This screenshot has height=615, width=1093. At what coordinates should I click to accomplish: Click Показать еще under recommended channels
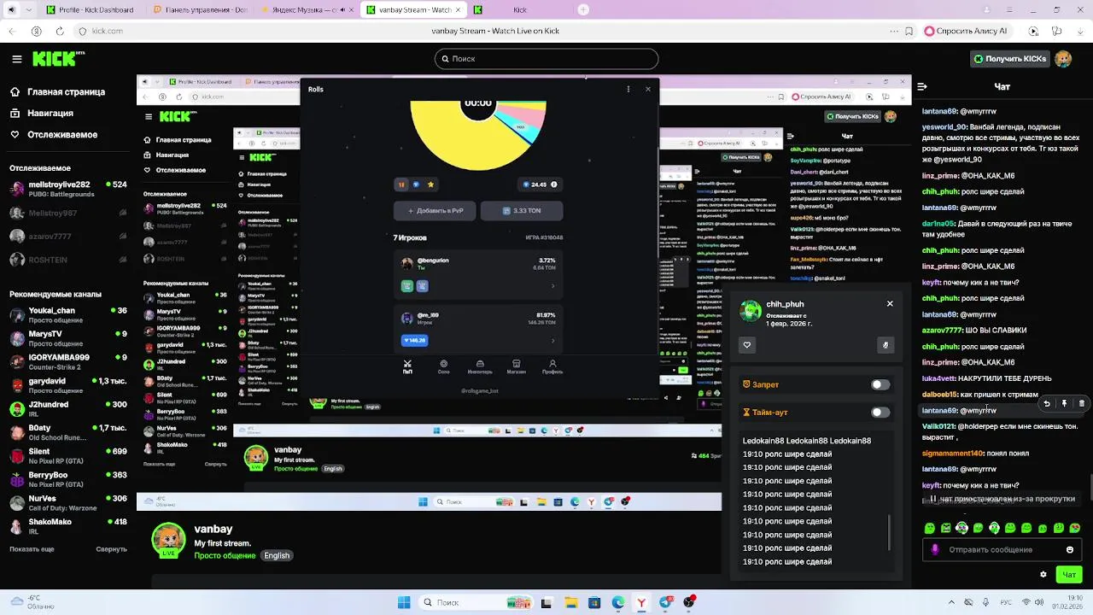(x=32, y=549)
